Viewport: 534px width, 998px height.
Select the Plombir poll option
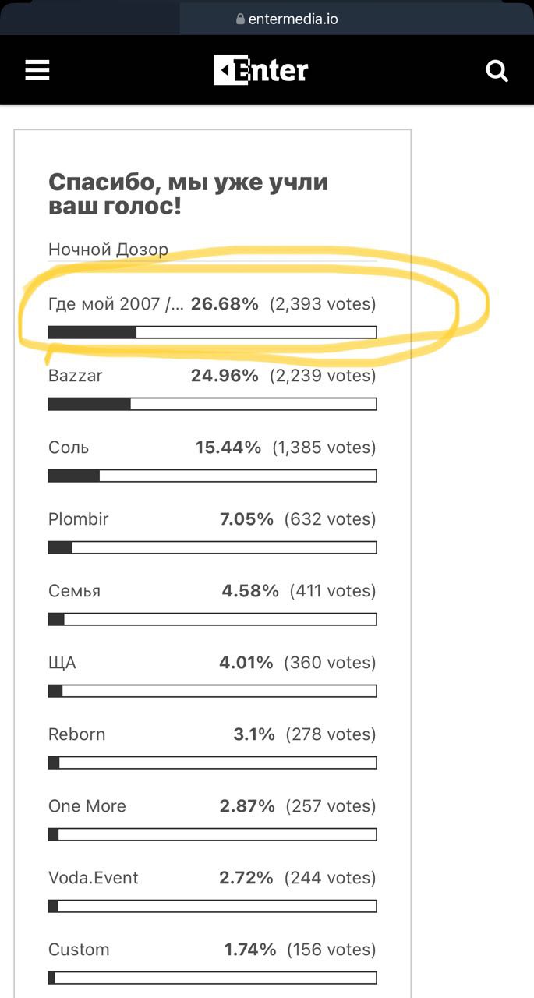pyautogui.click(x=78, y=519)
